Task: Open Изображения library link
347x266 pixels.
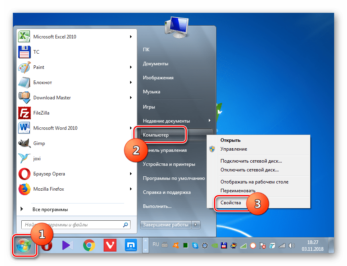Action: pyautogui.click(x=158, y=78)
